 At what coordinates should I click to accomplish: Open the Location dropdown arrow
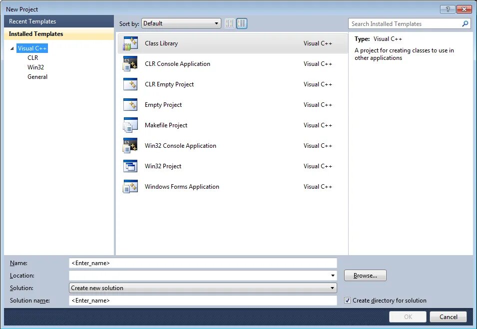pos(333,276)
